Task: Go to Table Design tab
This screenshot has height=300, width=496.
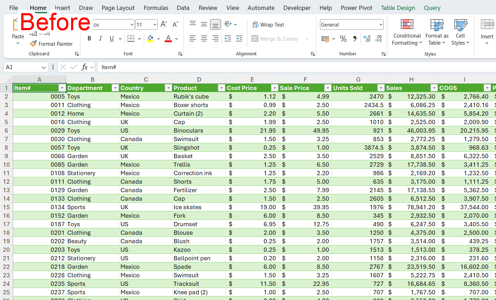Action: pos(398,8)
